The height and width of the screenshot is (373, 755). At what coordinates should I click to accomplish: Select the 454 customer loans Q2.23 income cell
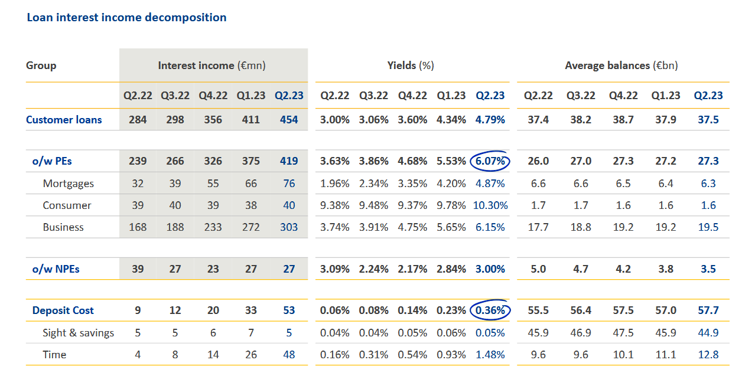289,120
